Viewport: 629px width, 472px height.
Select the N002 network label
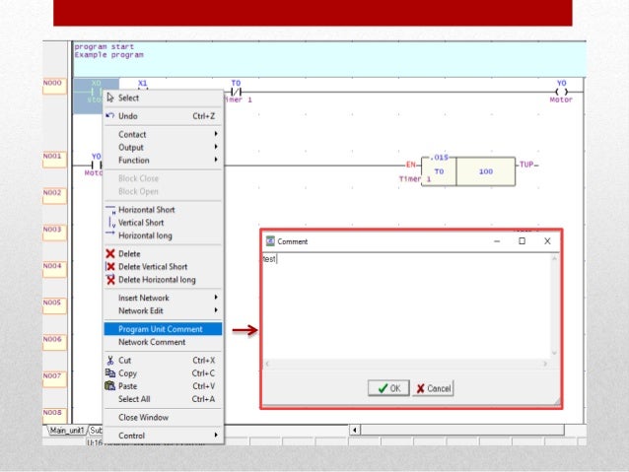coord(54,196)
